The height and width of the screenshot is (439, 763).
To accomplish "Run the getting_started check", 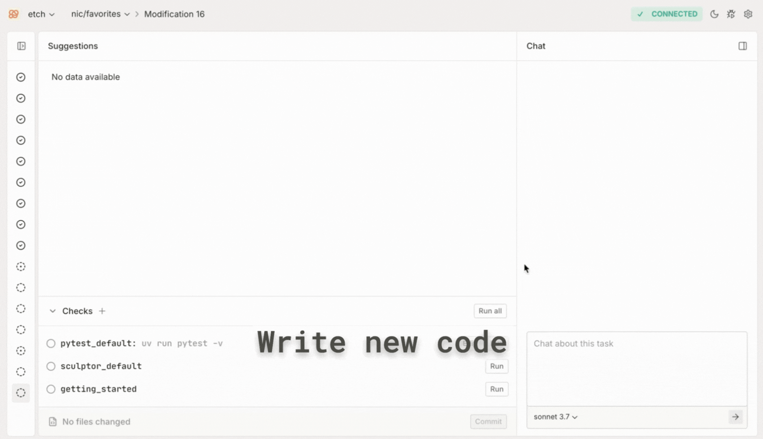I will click(496, 389).
